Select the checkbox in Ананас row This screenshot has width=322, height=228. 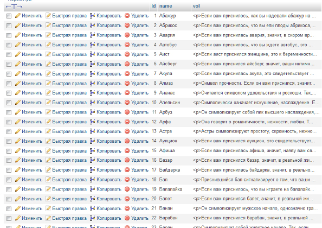[x=9, y=93]
